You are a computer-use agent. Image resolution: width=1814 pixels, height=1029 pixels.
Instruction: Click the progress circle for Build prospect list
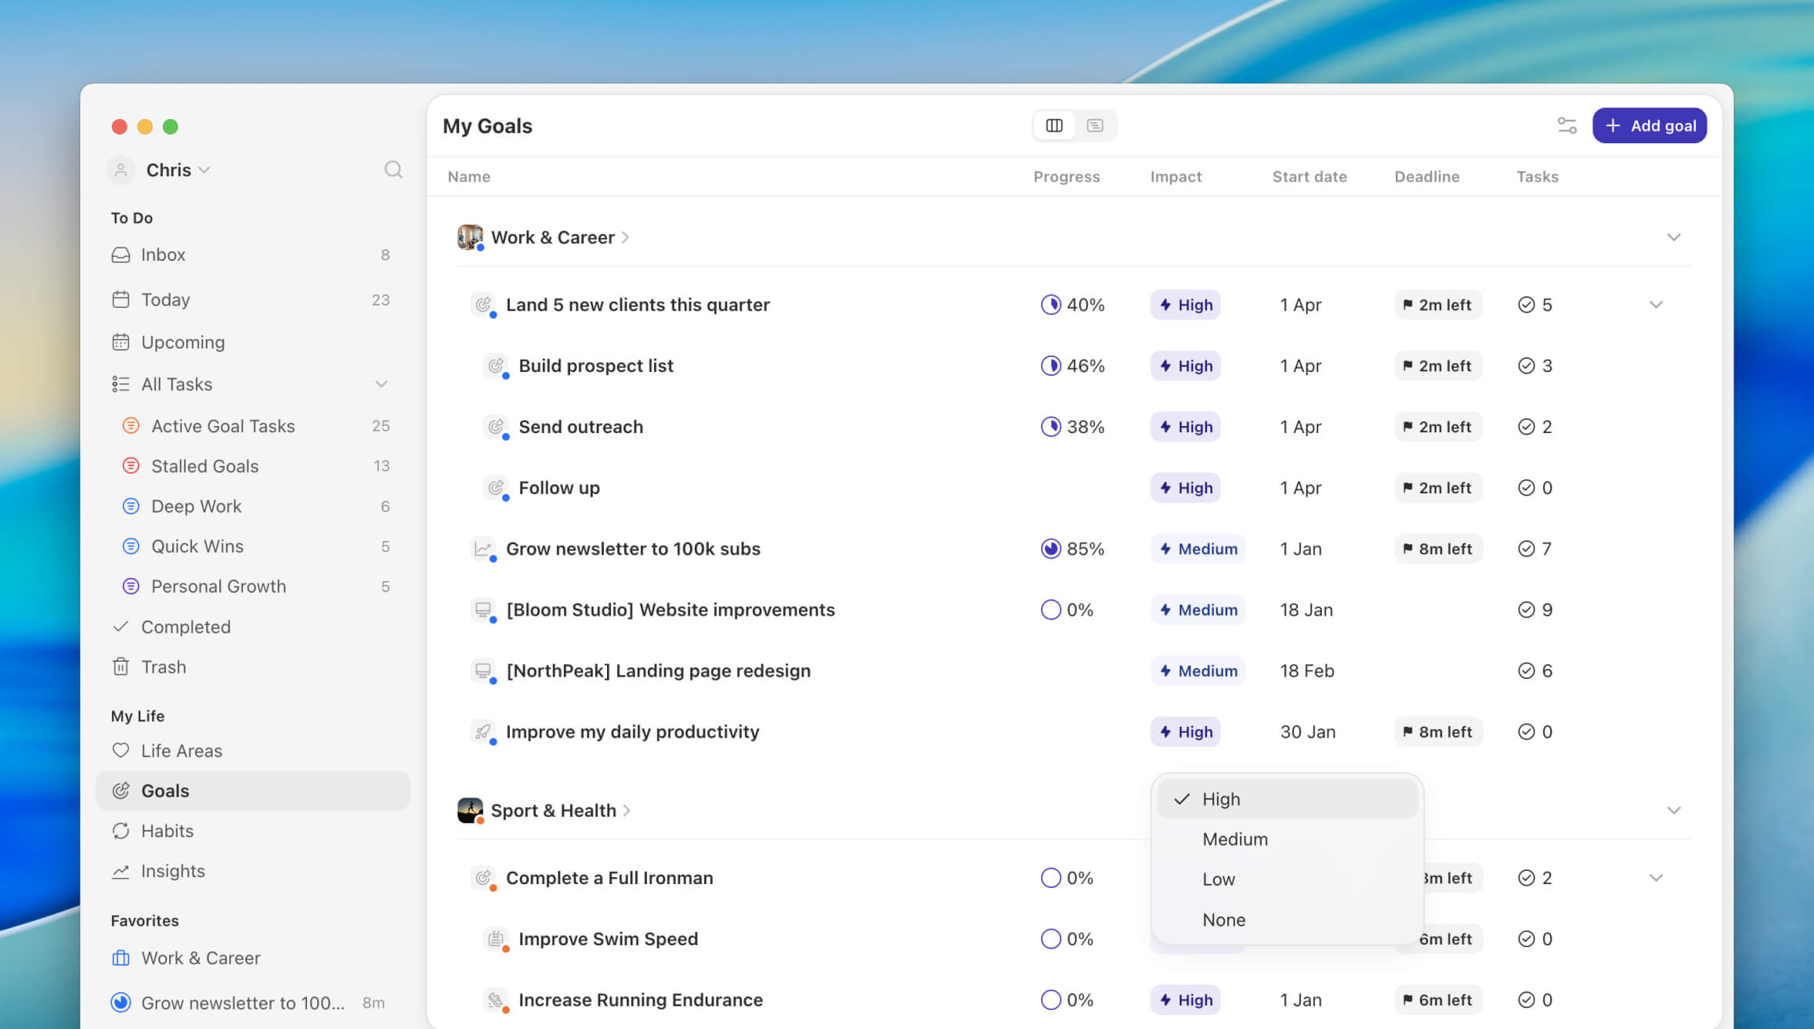pyautogui.click(x=1050, y=366)
